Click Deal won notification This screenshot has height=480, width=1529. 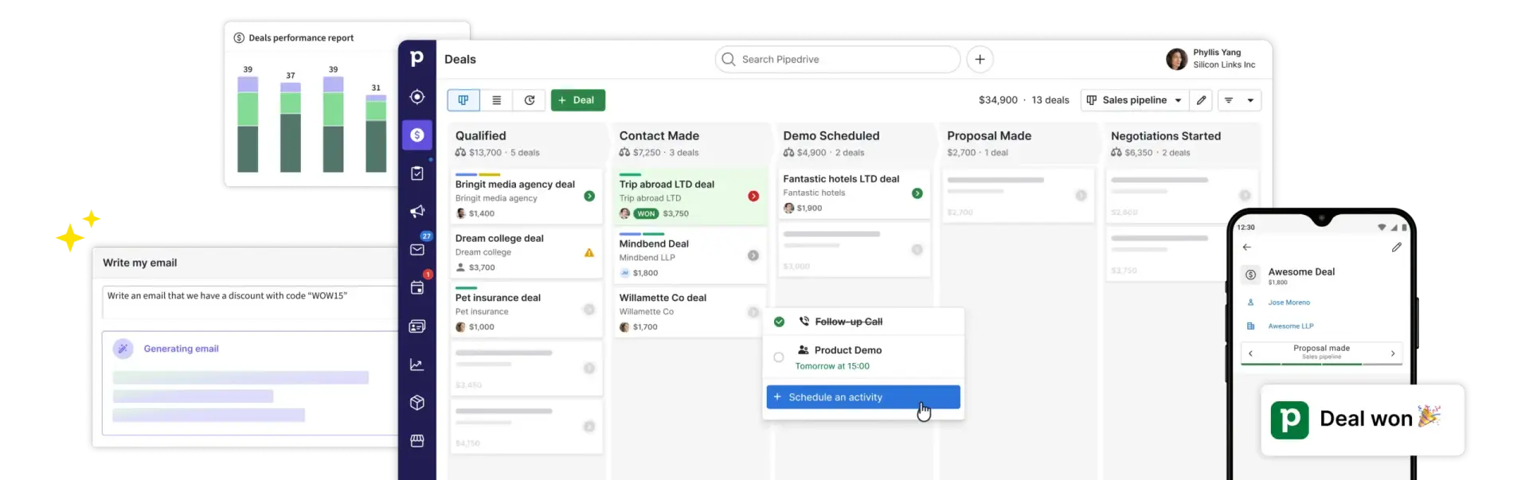pos(1363,420)
